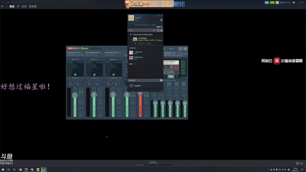Click Hardware Input 2 Intellipan pad

coord(94,69)
